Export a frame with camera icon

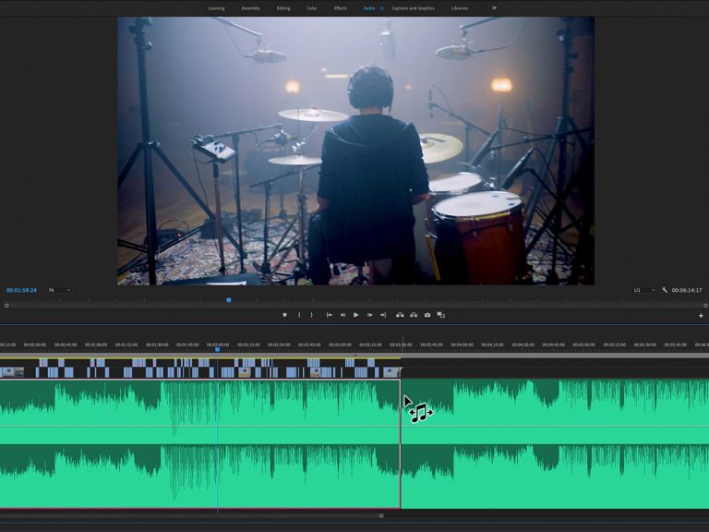(427, 315)
